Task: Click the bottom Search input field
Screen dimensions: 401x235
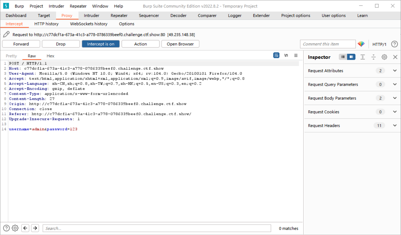Action: [157, 228]
